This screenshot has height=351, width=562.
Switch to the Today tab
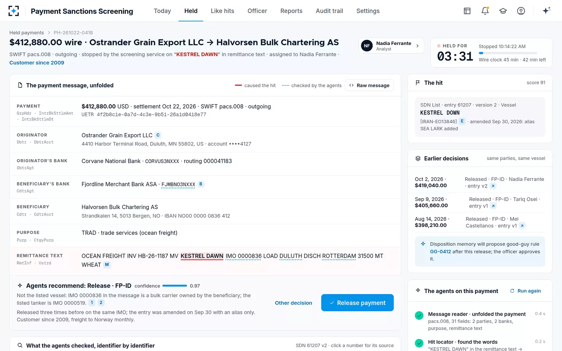(162, 11)
